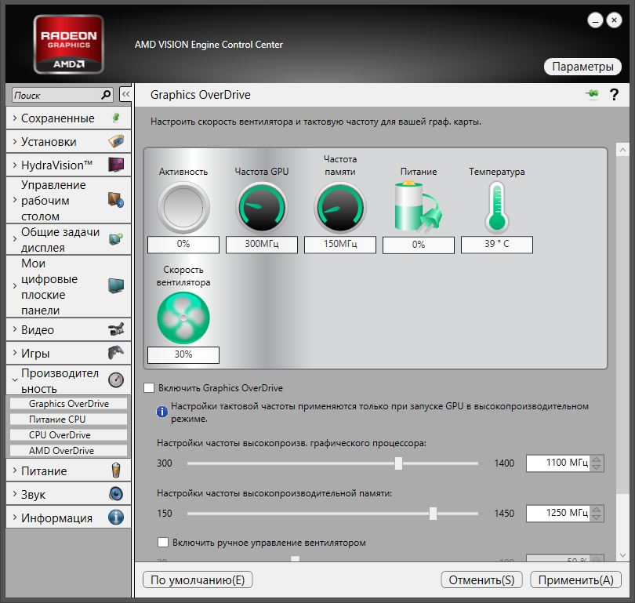The width and height of the screenshot is (635, 603).
Task: Open the Graphics OverDrive page
Action: tap(68, 404)
